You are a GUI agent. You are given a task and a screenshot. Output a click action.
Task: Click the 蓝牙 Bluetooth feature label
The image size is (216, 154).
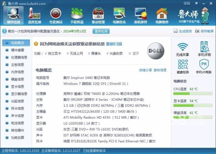tap(136, 53)
